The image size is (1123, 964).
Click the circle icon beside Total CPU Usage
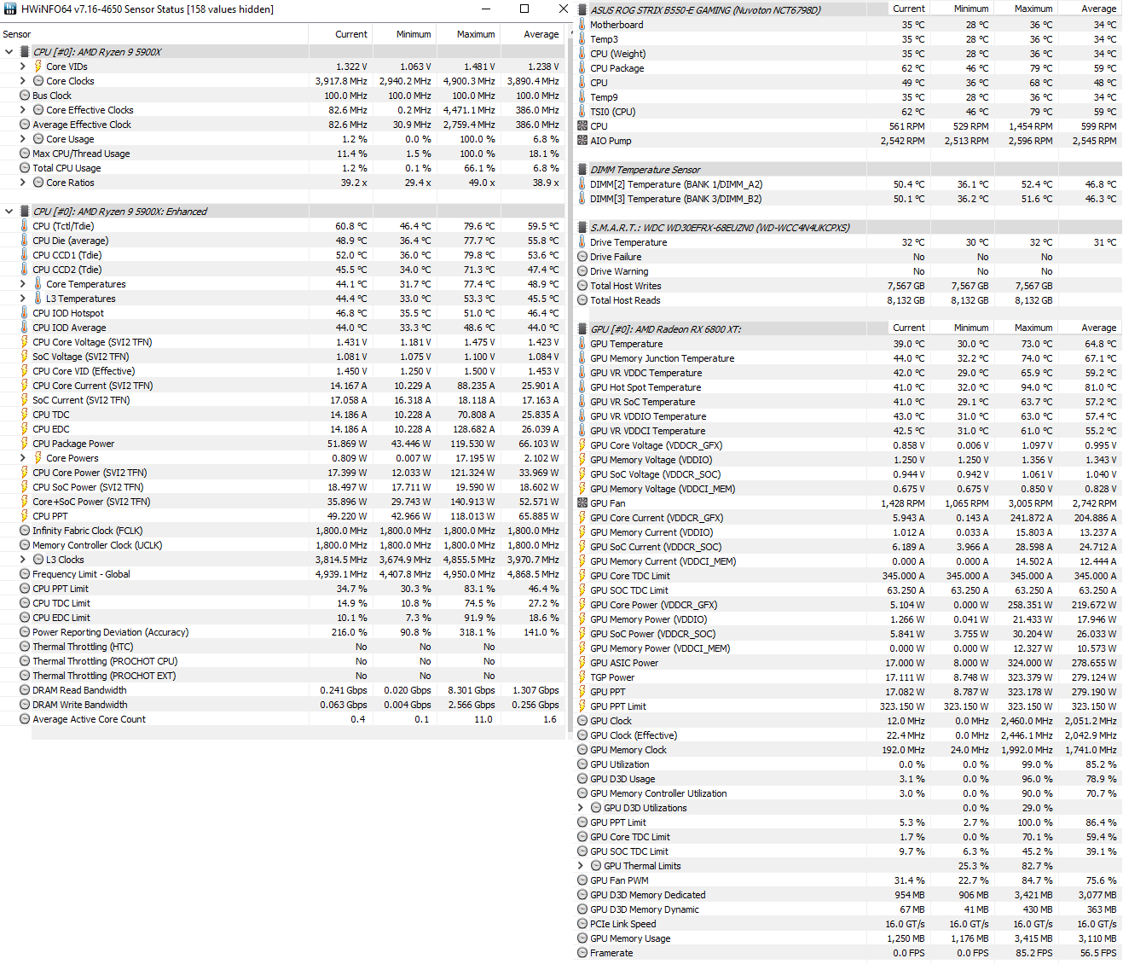click(24, 168)
